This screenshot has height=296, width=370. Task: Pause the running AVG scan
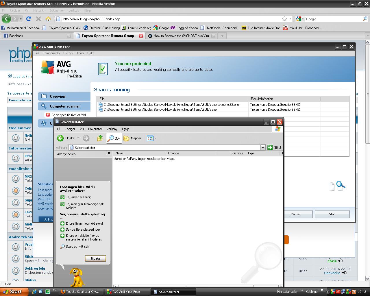point(295,214)
